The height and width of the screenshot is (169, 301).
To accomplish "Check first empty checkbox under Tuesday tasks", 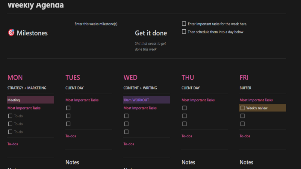I will tap(68, 108).
